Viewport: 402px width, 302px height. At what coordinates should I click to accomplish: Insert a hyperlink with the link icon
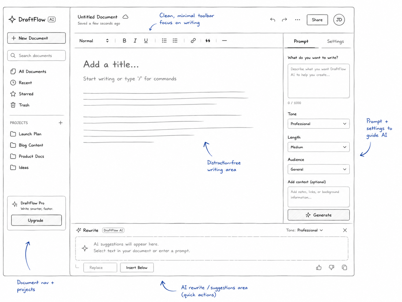click(x=193, y=41)
